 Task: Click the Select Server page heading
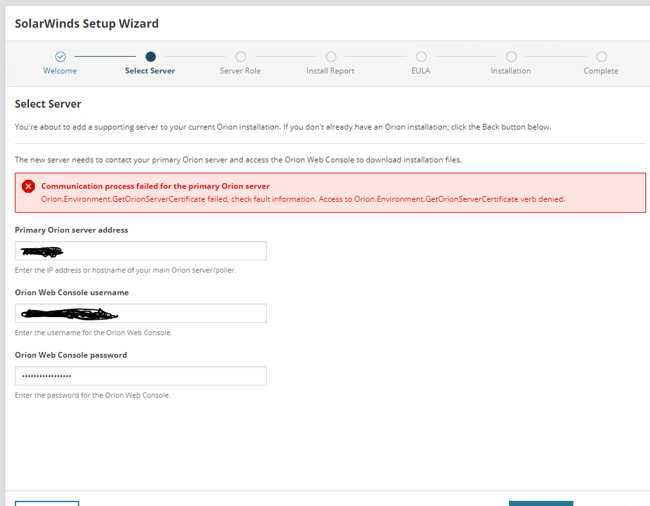click(x=48, y=104)
